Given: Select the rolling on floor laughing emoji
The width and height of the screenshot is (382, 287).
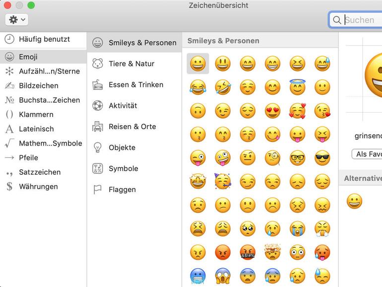Looking at the screenshot, I should click(x=223, y=87).
